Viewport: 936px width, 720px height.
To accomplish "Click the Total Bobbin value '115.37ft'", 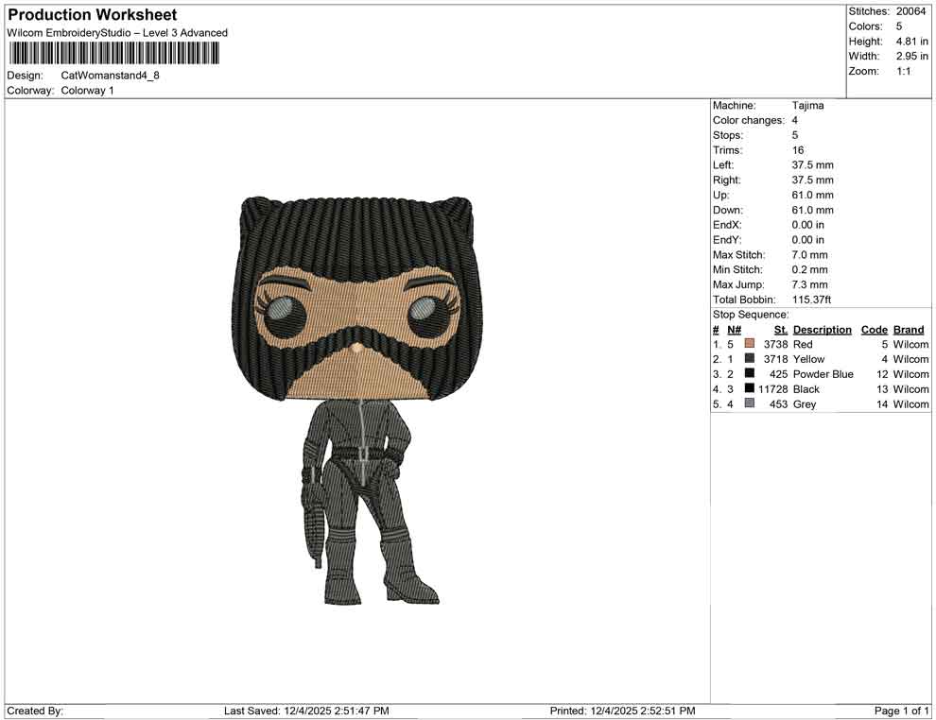I will click(811, 299).
